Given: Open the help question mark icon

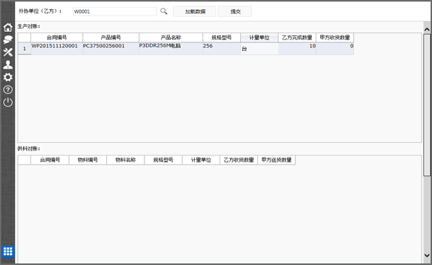Looking at the screenshot, I should click(8, 90).
